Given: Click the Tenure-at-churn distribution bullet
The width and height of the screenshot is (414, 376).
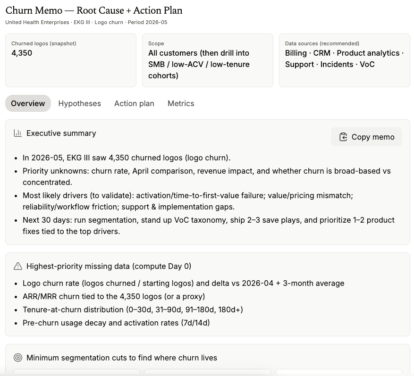Looking at the screenshot, I should click(x=133, y=309).
